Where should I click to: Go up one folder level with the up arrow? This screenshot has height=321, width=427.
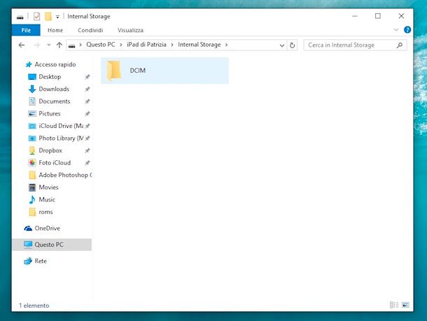59,45
